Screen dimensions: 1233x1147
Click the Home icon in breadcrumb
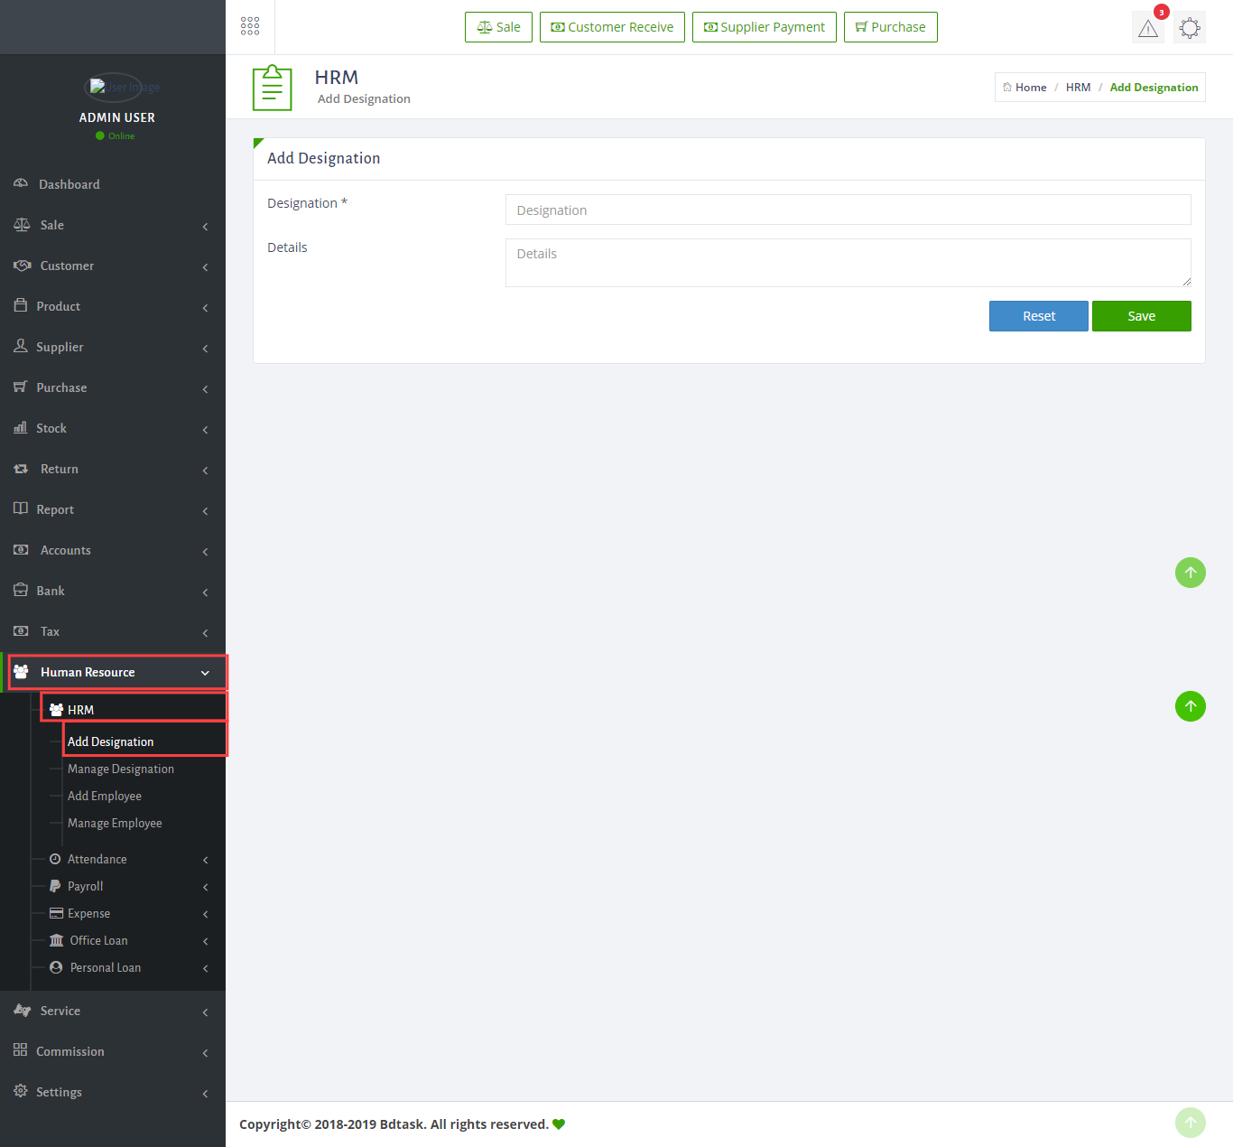coord(1007,88)
